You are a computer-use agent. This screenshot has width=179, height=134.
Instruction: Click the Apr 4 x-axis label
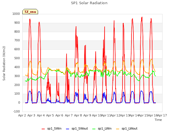(41, 115)
